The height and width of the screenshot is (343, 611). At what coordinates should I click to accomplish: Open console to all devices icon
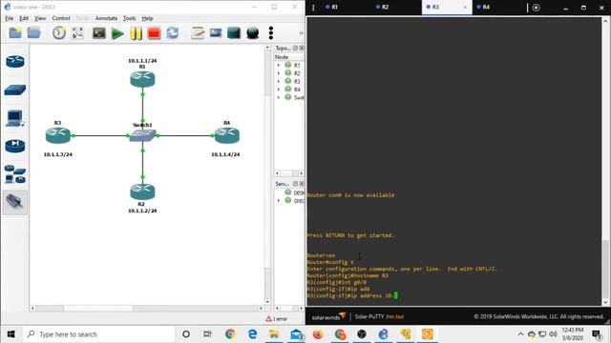coord(99,33)
